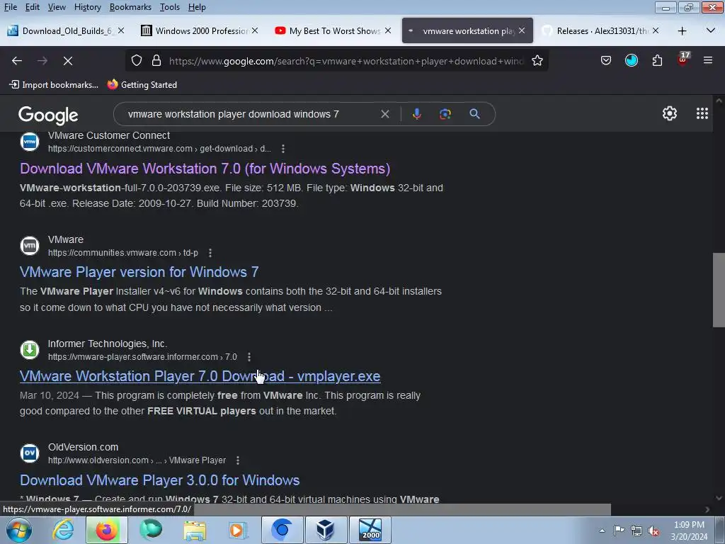The image size is (725, 544).
Task: Open Download VMware Workstation 7.0 result
Action: pyautogui.click(x=205, y=169)
